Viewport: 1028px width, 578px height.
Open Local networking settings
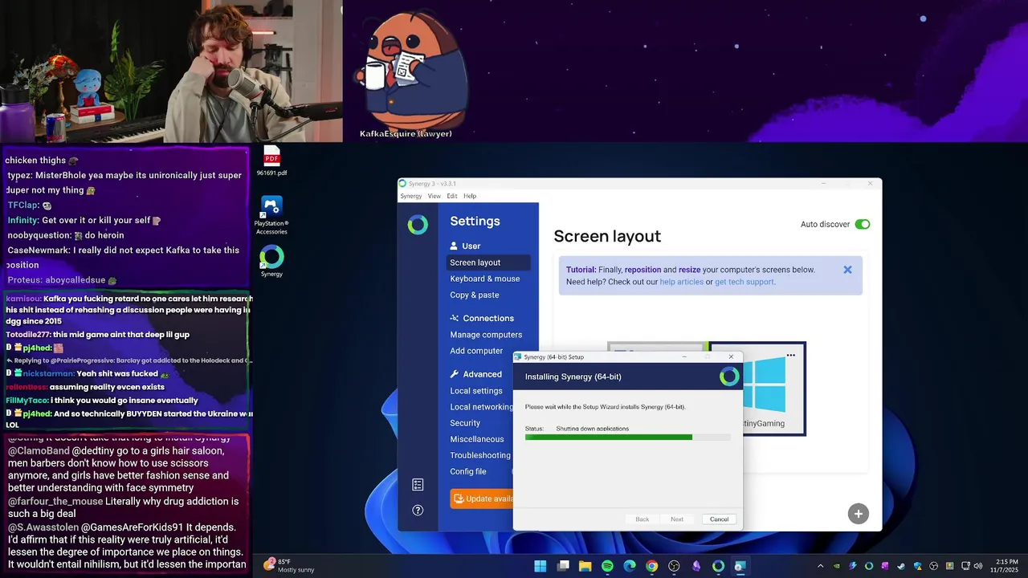pyautogui.click(x=481, y=407)
